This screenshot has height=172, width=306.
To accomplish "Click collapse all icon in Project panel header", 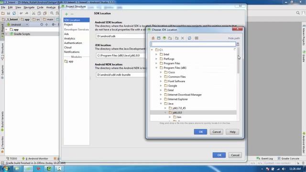I will point(47,24).
